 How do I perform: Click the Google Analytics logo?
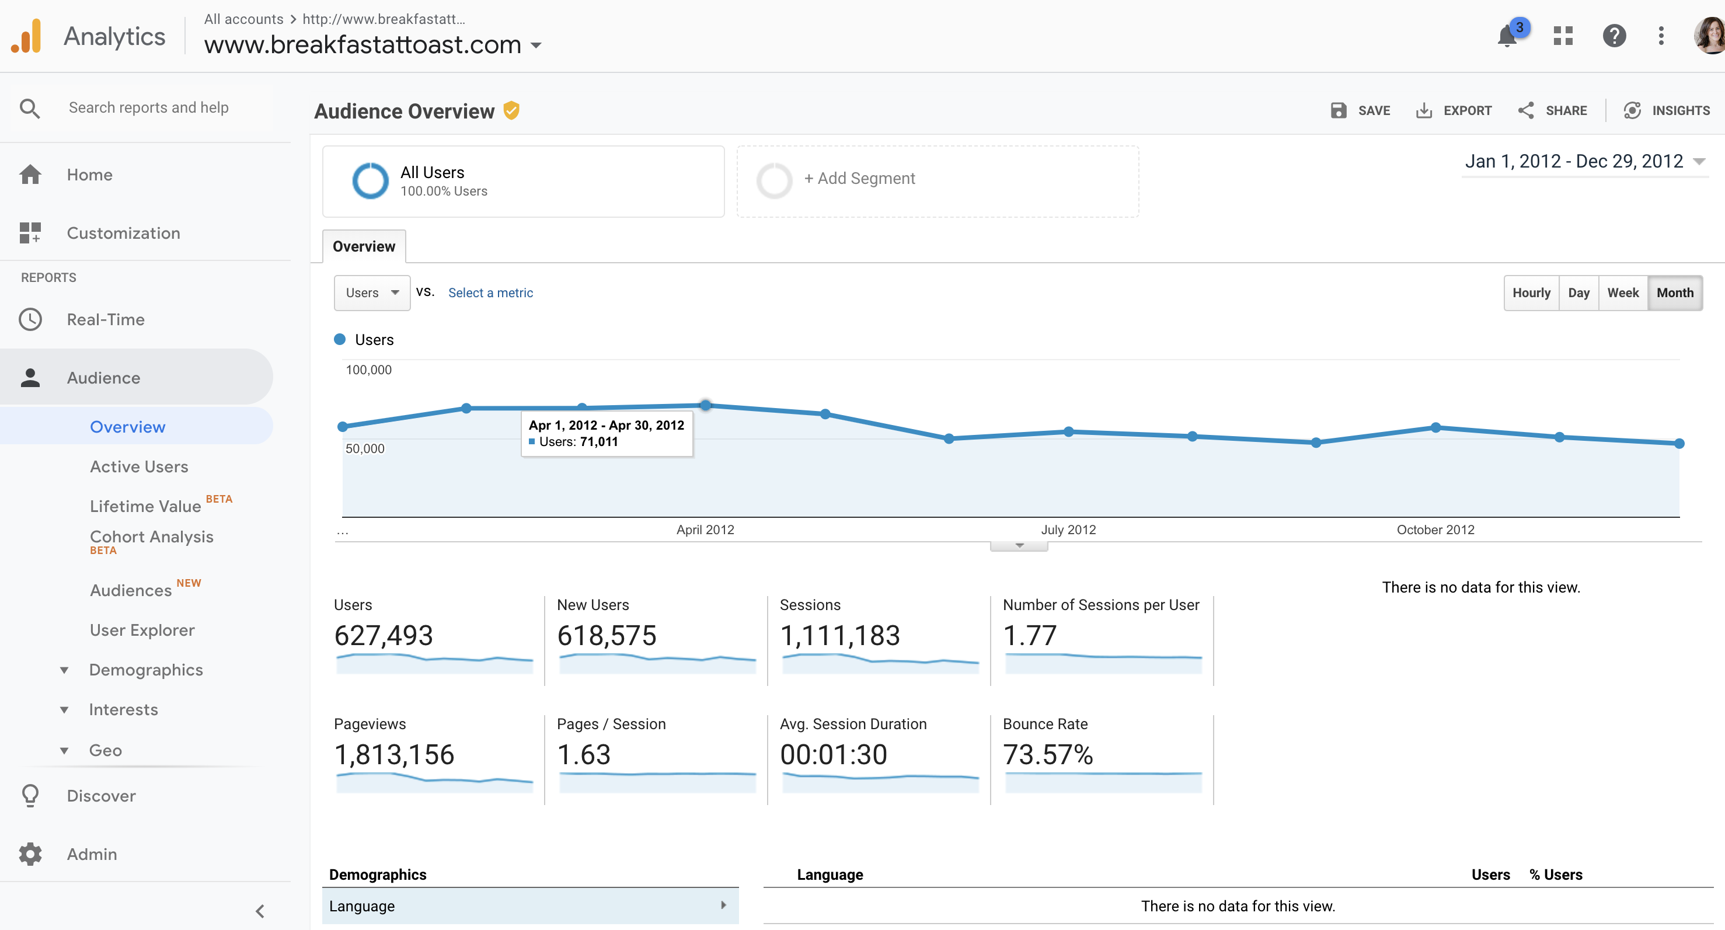[27, 36]
